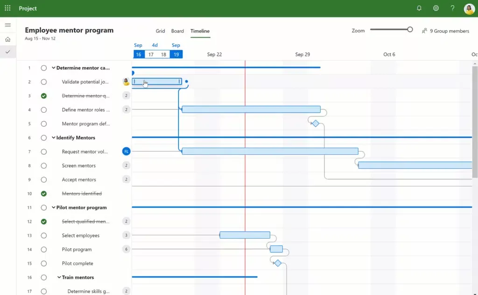Click the Sep 22 date label

(214, 55)
